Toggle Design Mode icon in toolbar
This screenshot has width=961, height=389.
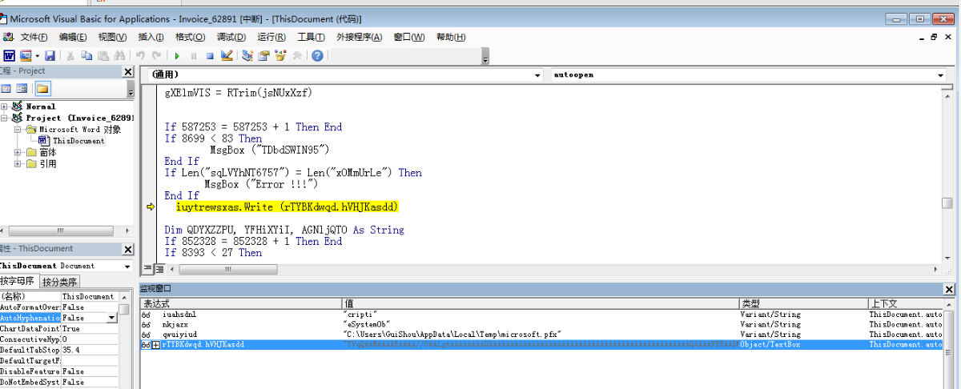coord(227,55)
